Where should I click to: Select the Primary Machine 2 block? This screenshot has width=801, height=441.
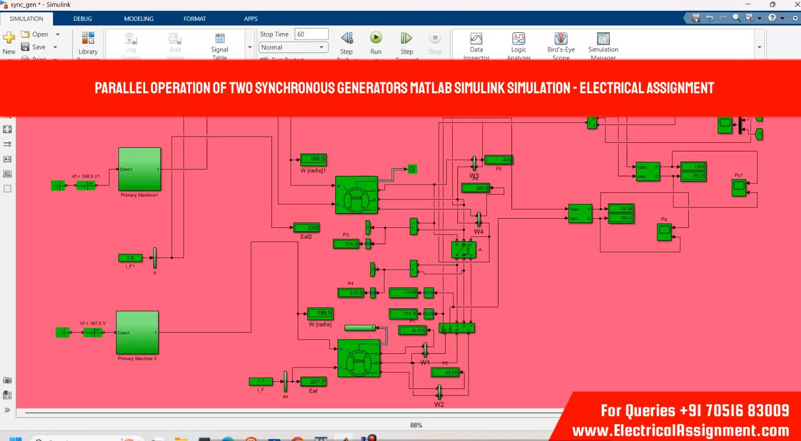coord(137,332)
